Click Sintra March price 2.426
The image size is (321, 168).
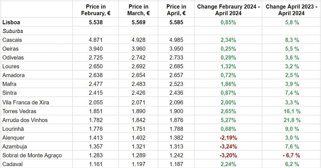(x=138, y=93)
